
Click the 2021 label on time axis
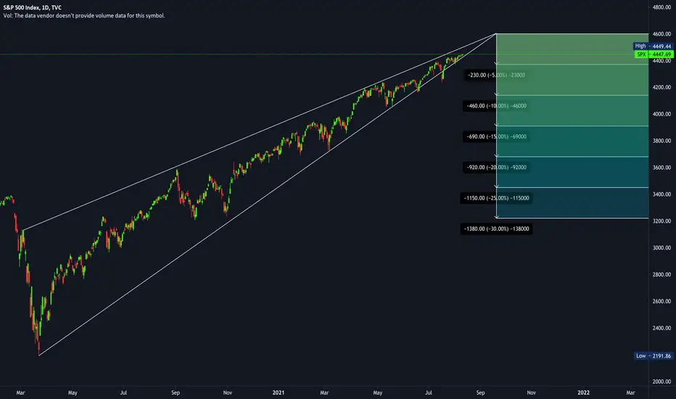point(279,392)
